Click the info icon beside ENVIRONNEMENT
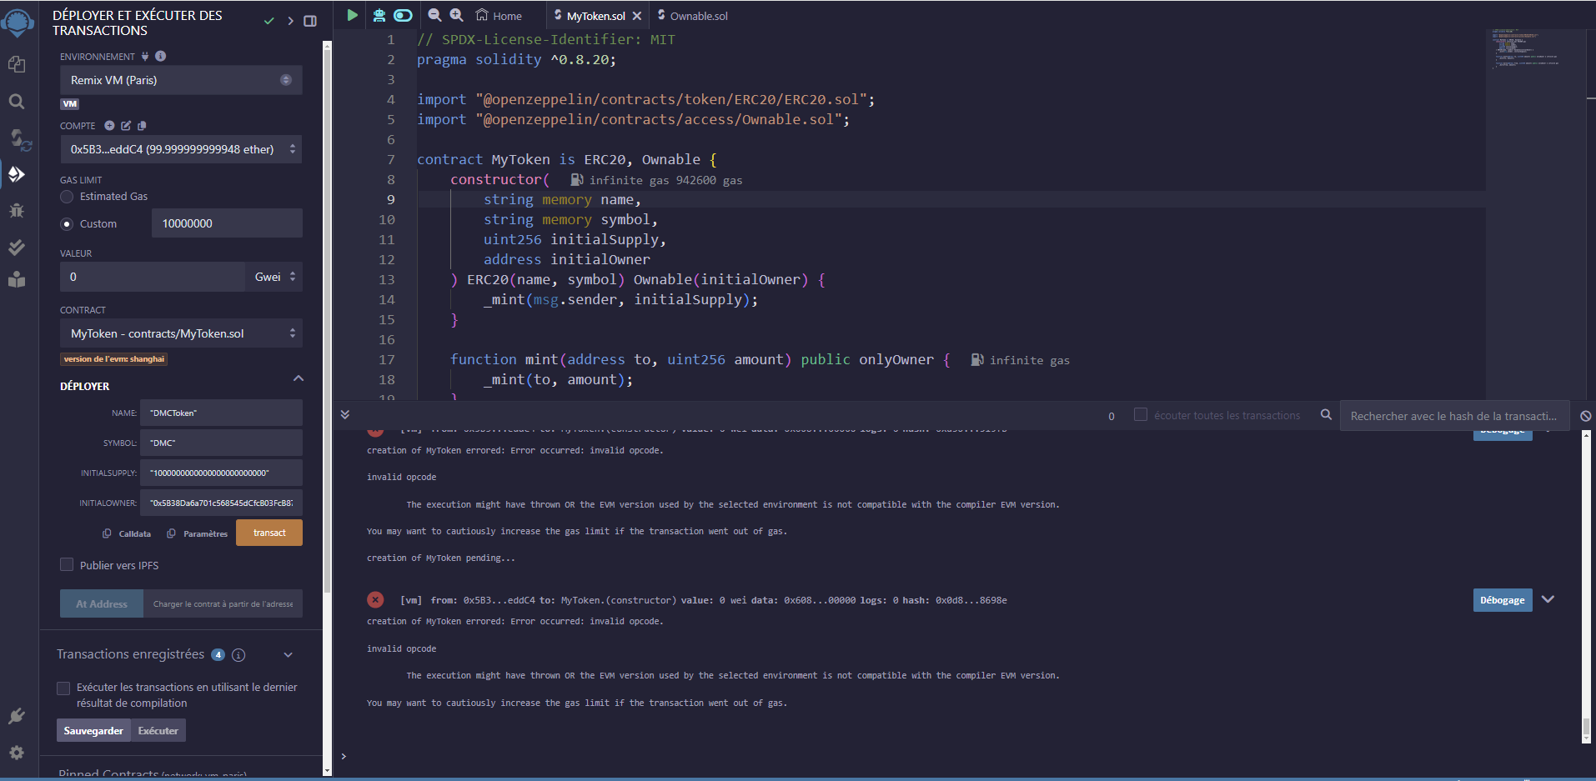Screen dimensions: 1596x781 point(161,56)
